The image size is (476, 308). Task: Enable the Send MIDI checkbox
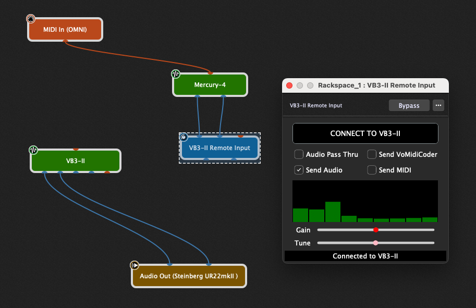(372, 170)
